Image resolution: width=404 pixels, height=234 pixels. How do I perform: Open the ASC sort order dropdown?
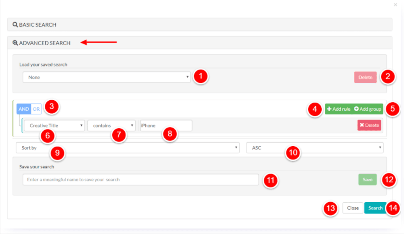pos(315,148)
